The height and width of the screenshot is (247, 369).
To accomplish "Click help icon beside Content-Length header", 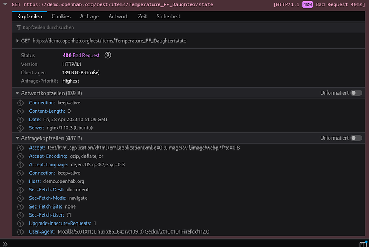I will coord(20,111).
